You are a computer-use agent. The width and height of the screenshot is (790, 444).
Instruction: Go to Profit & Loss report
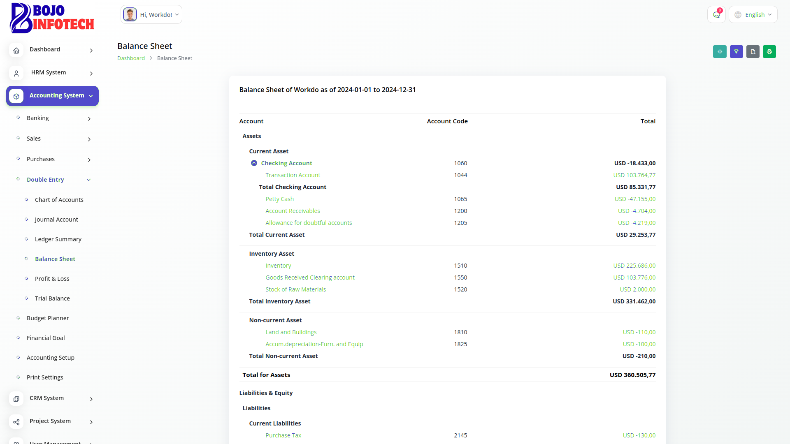[x=52, y=279]
